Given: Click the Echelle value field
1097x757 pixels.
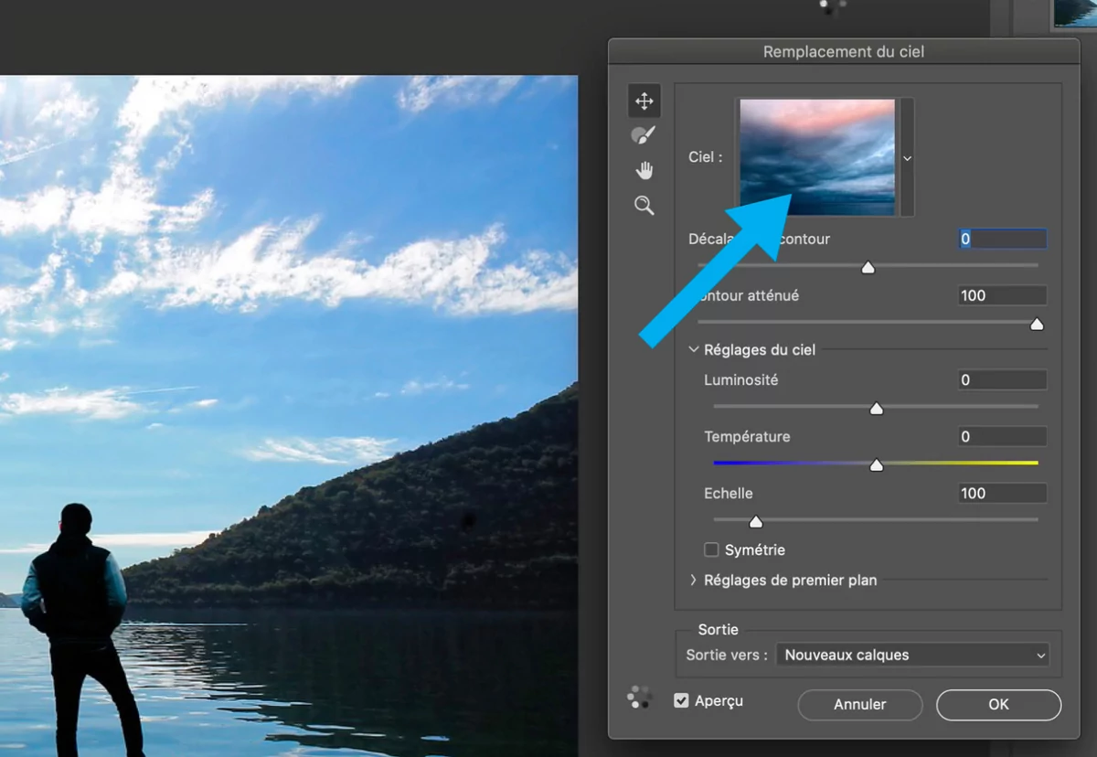Looking at the screenshot, I should click(1002, 494).
